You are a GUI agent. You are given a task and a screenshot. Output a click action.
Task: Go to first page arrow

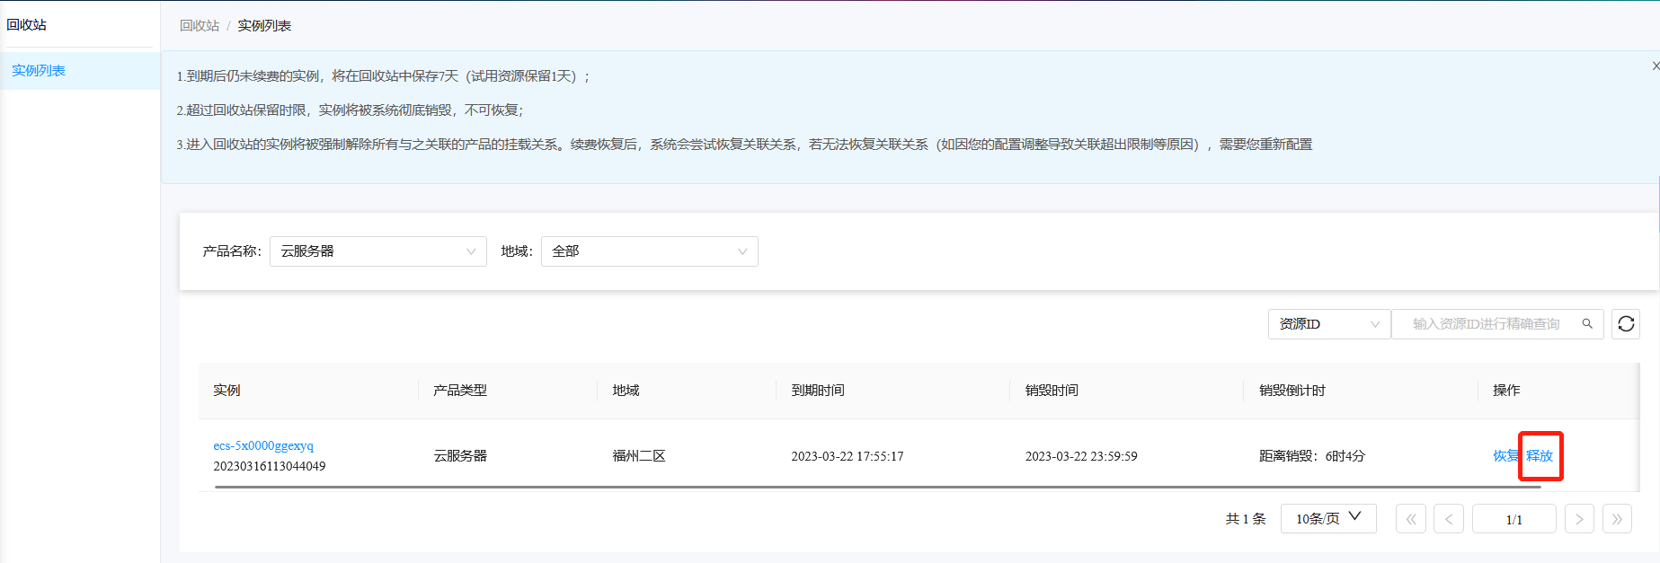point(1411,519)
